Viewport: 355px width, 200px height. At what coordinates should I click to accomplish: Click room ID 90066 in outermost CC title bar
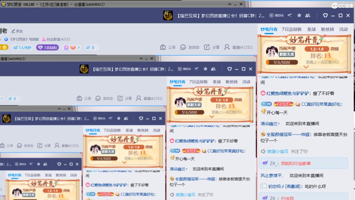pyautogui.click(x=277, y=16)
